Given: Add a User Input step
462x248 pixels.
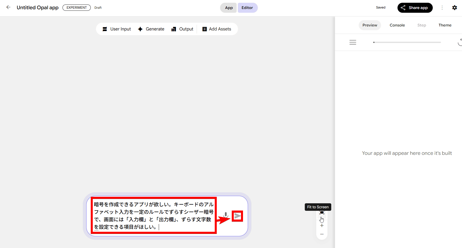Looking at the screenshot, I should tap(116, 29).
